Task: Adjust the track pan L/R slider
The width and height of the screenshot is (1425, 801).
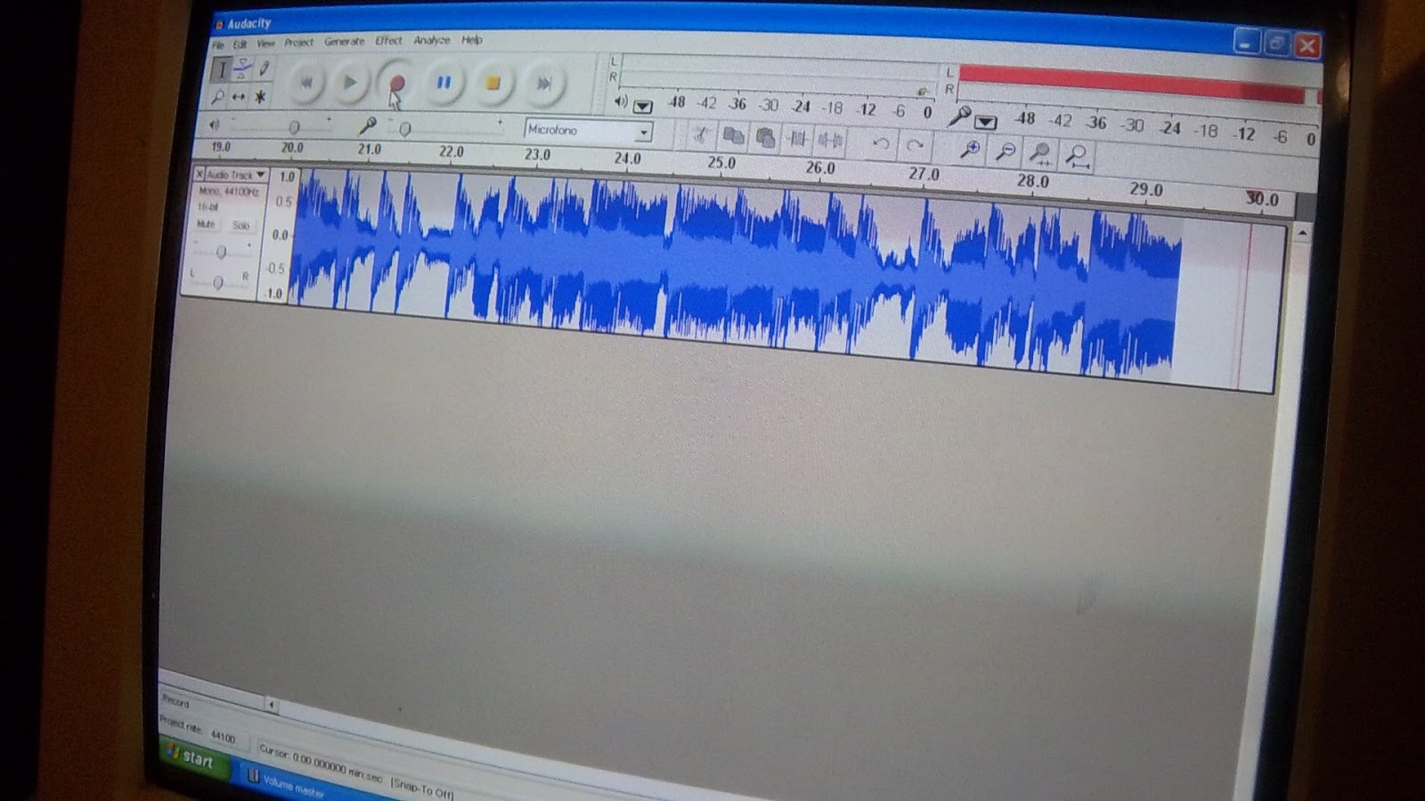Action: [x=218, y=282]
